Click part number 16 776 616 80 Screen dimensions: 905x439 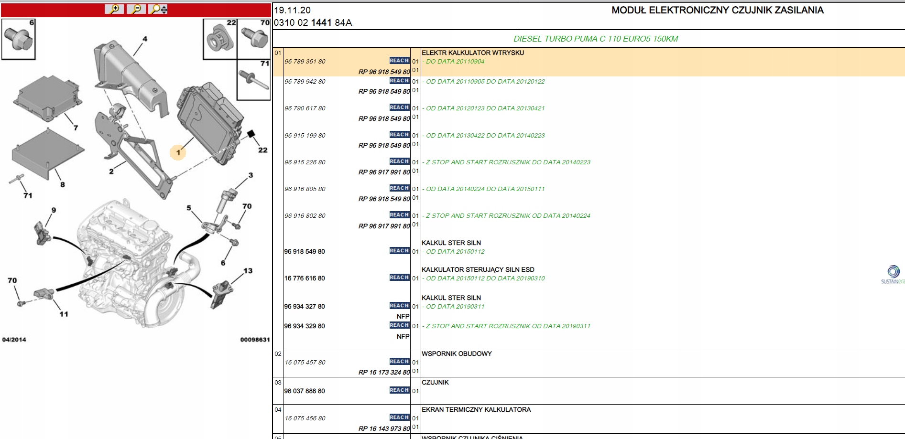coord(305,278)
